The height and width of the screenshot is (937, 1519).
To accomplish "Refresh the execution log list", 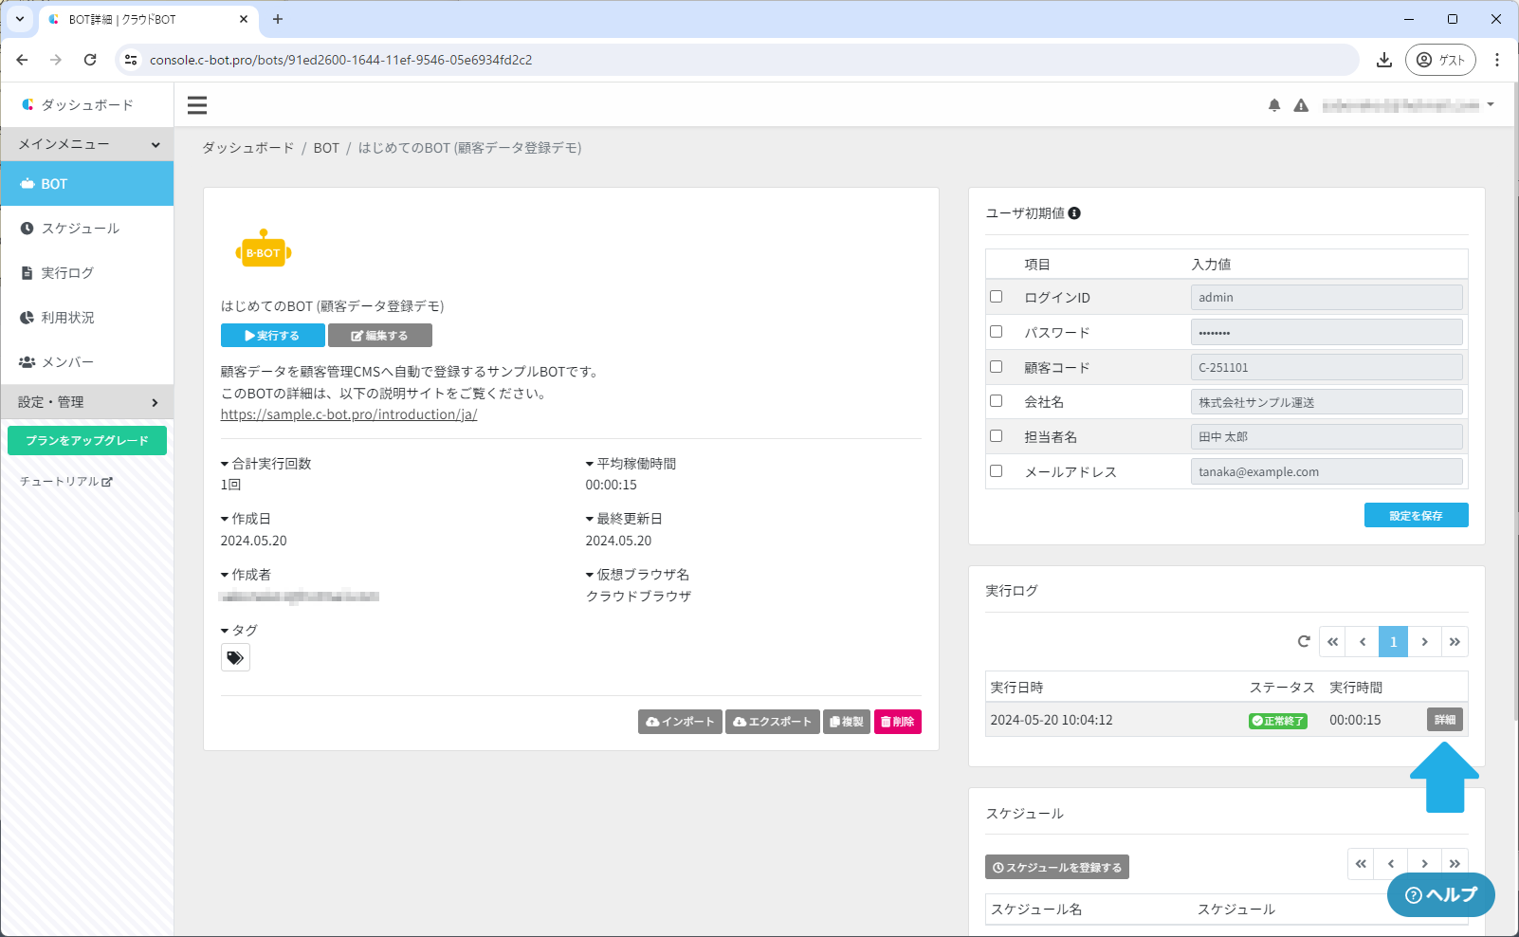I will [x=1304, y=642].
